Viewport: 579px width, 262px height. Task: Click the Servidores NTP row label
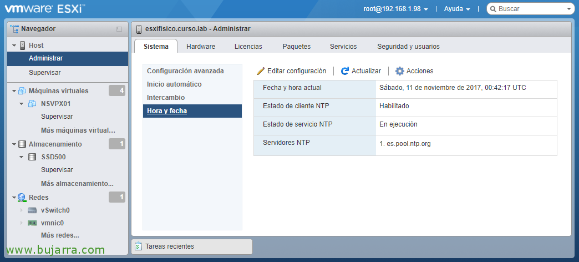tap(286, 143)
